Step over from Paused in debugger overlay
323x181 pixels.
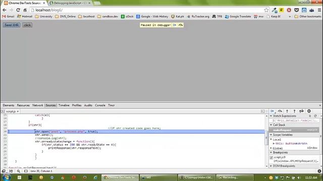[181, 25]
